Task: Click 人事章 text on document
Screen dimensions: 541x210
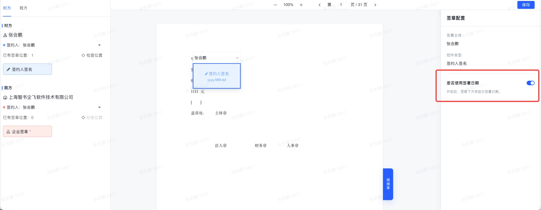Action: (293, 146)
